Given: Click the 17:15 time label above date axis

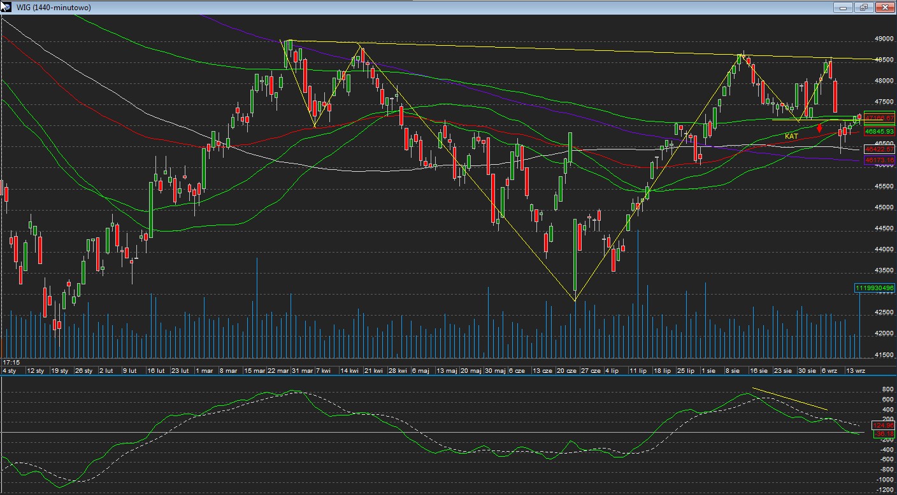Looking at the screenshot, I should point(11,362).
